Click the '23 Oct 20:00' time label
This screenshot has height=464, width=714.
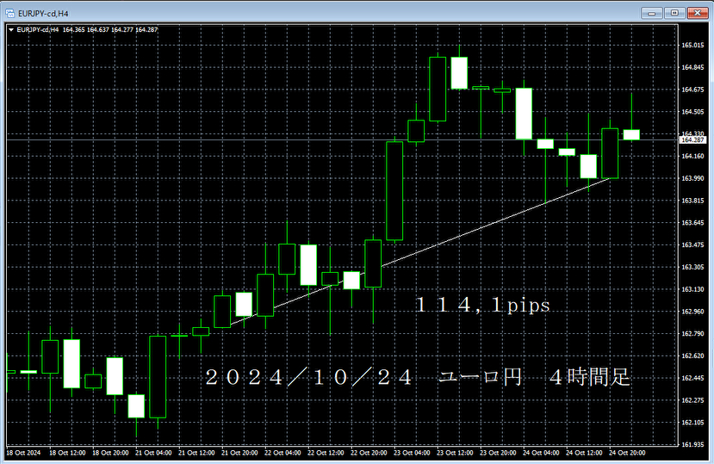(x=498, y=453)
